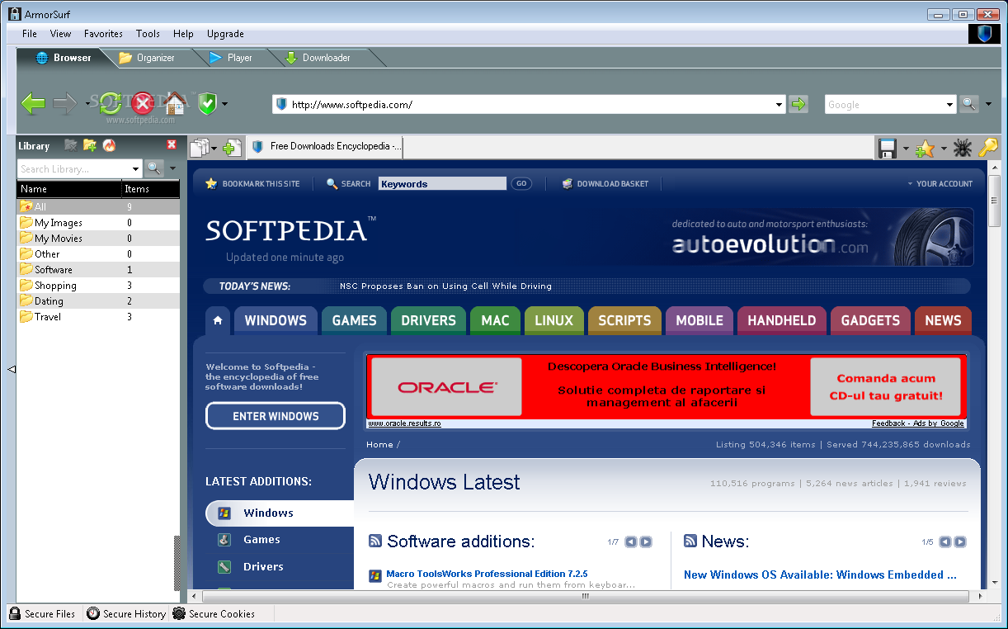
Task: Collapse sidebar with the left-edge triangle
Action: pos(12,369)
